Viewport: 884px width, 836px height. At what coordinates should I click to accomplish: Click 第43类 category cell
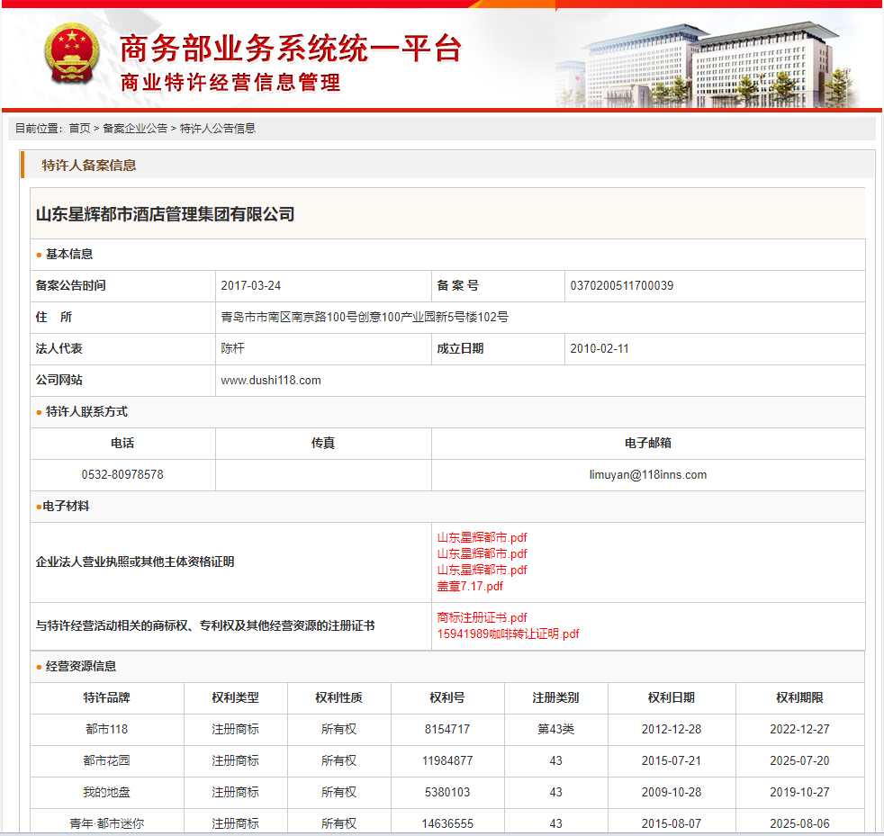pyautogui.click(x=556, y=730)
